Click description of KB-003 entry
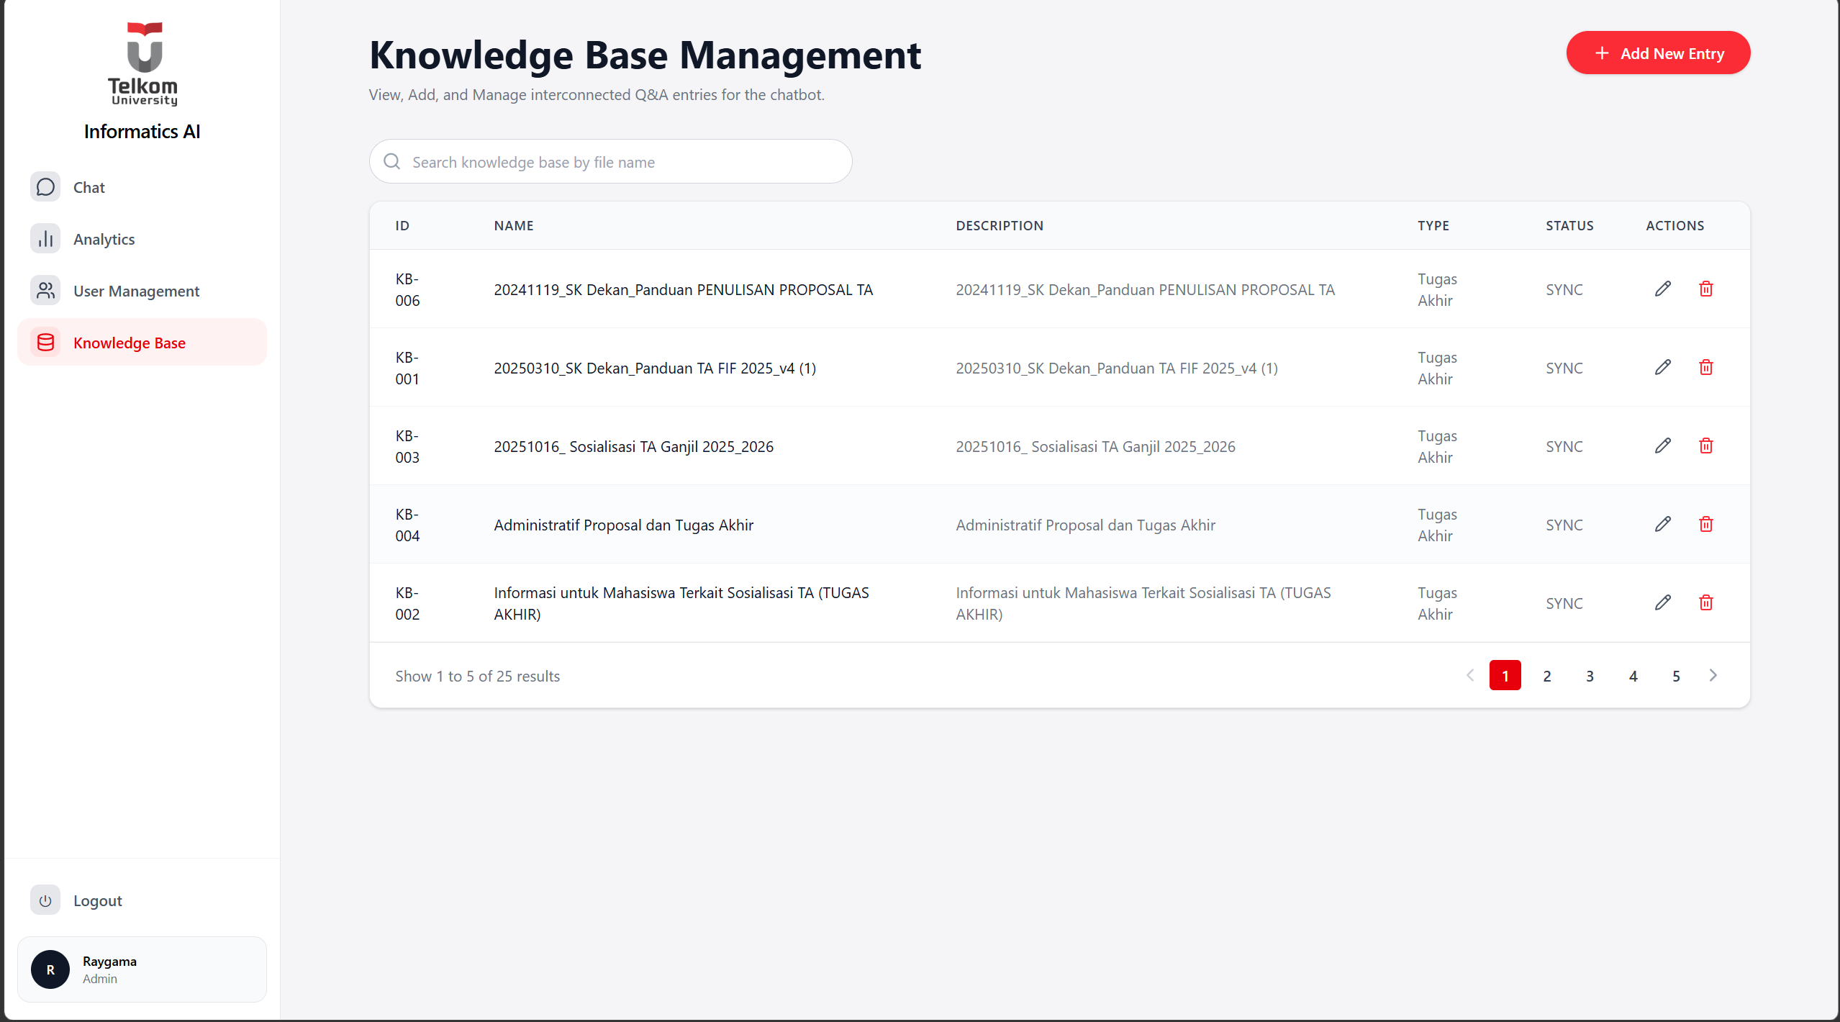This screenshot has height=1022, width=1840. click(1095, 447)
